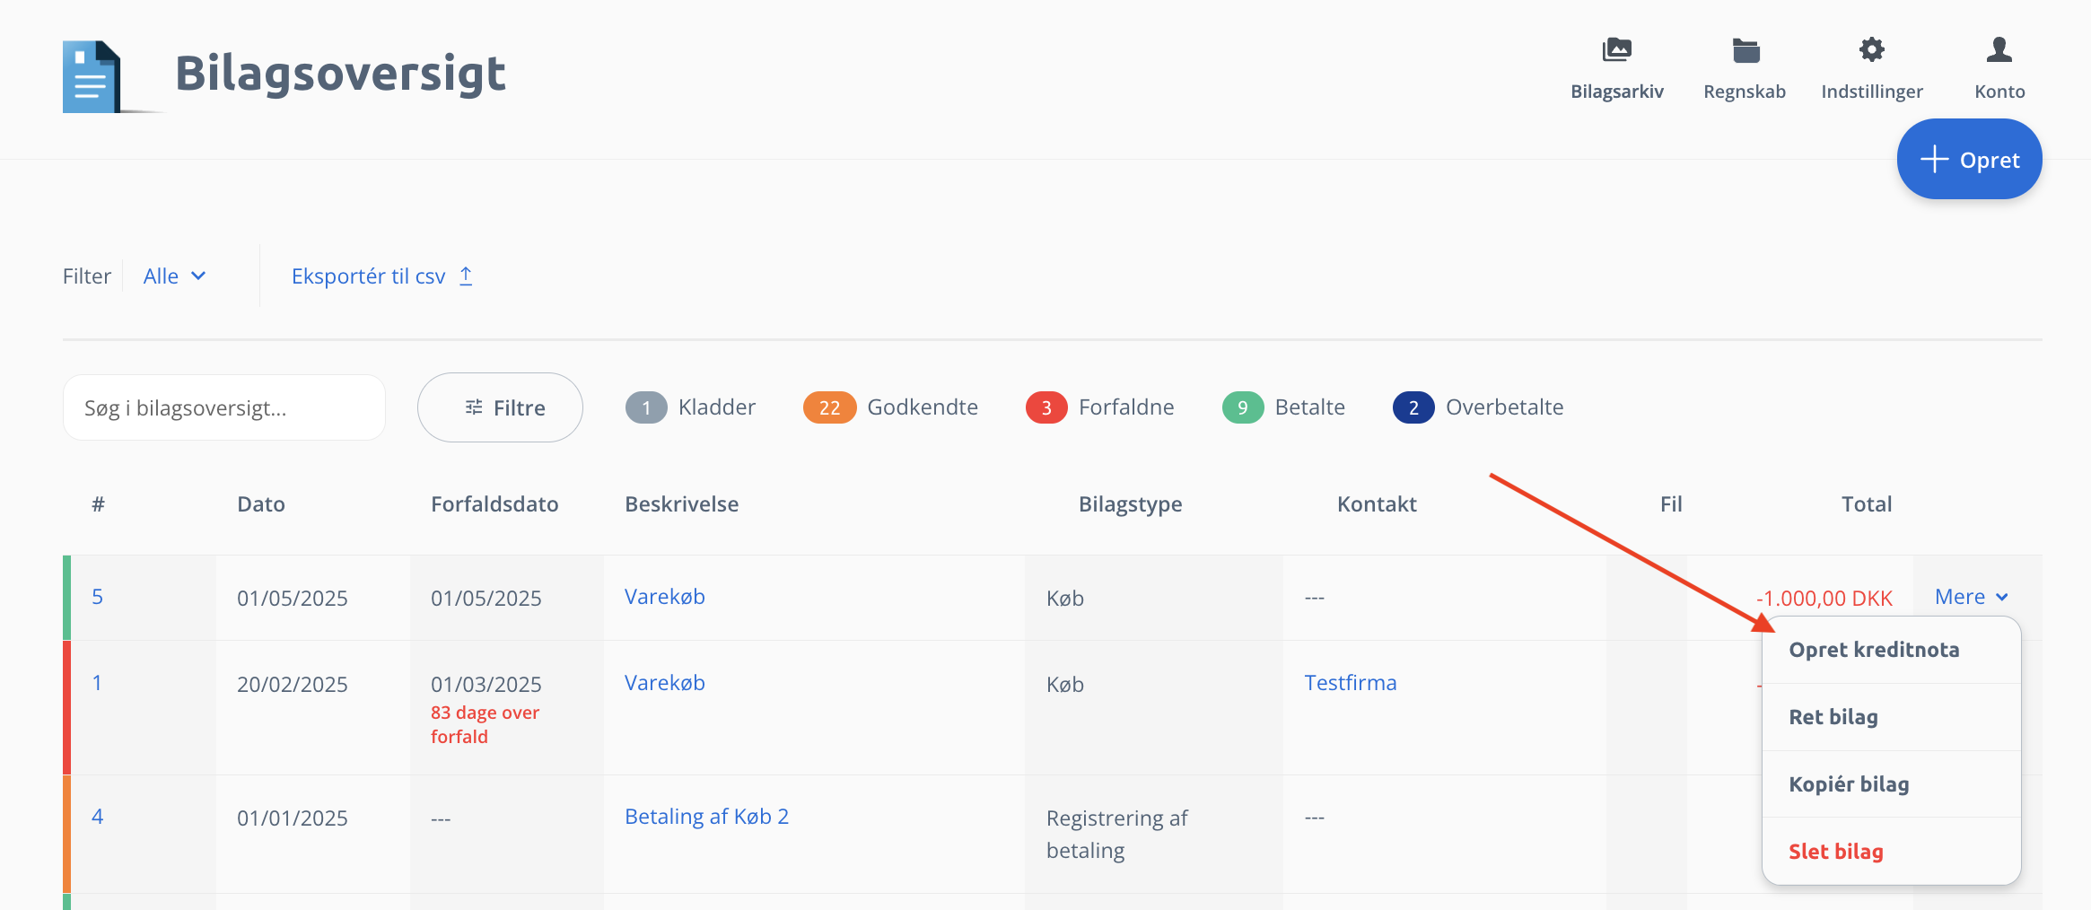Click the upload arrow icon next to Eksportér
Screen dimensions: 2091x910
click(466, 276)
